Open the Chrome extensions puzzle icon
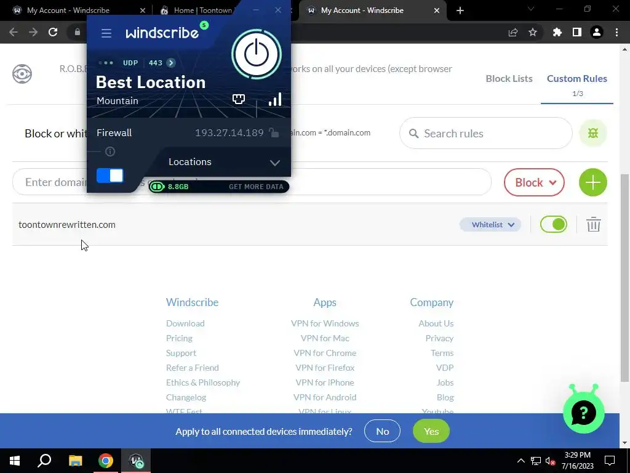 point(557,32)
